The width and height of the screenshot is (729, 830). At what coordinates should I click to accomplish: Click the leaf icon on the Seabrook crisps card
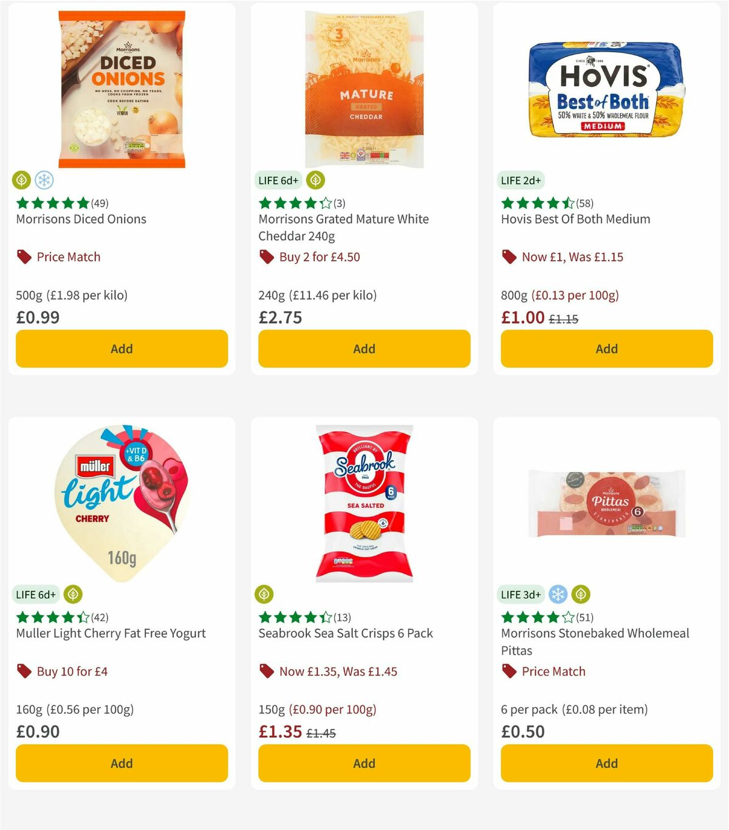264,594
